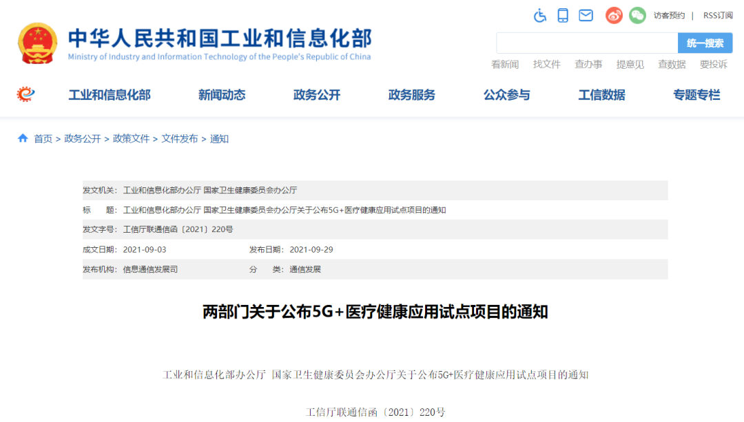Select 看新闻 search shortcut

(505, 65)
